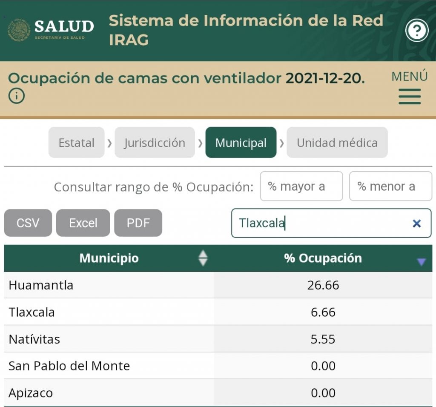The image size is (436, 407).
Task: Focus the '% mayor a' field
Action: (x=301, y=186)
